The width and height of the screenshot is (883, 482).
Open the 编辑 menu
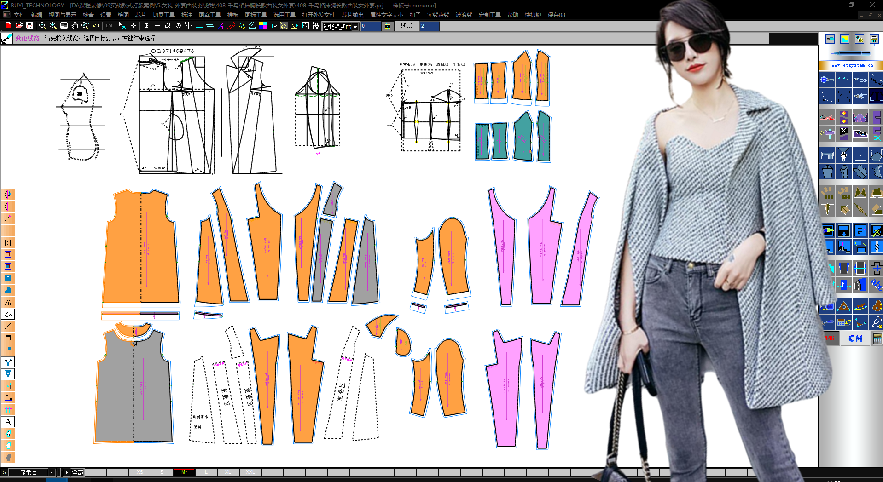pos(37,15)
